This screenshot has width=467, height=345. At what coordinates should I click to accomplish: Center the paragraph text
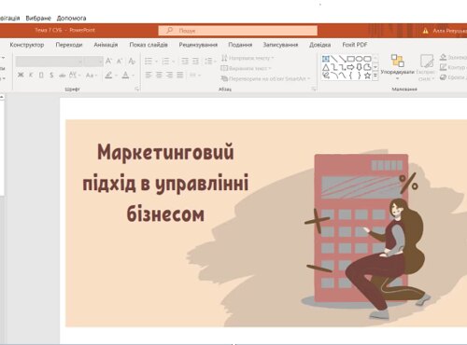click(159, 75)
